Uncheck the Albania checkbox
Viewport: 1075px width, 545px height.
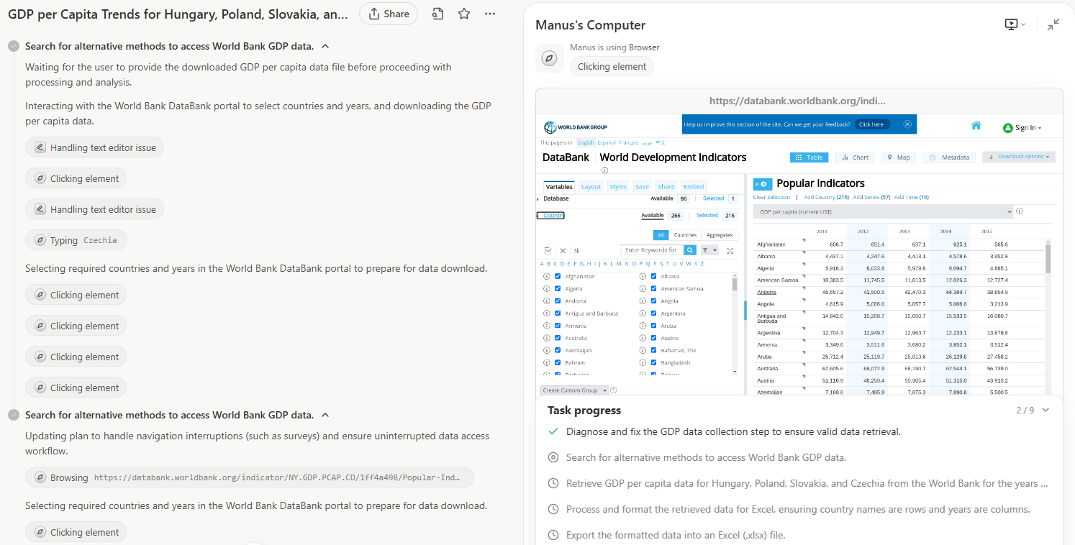click(x=653, y=276)
